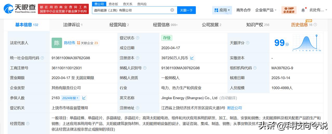Select the 基本信息 tab

click(x=26, y=25)
